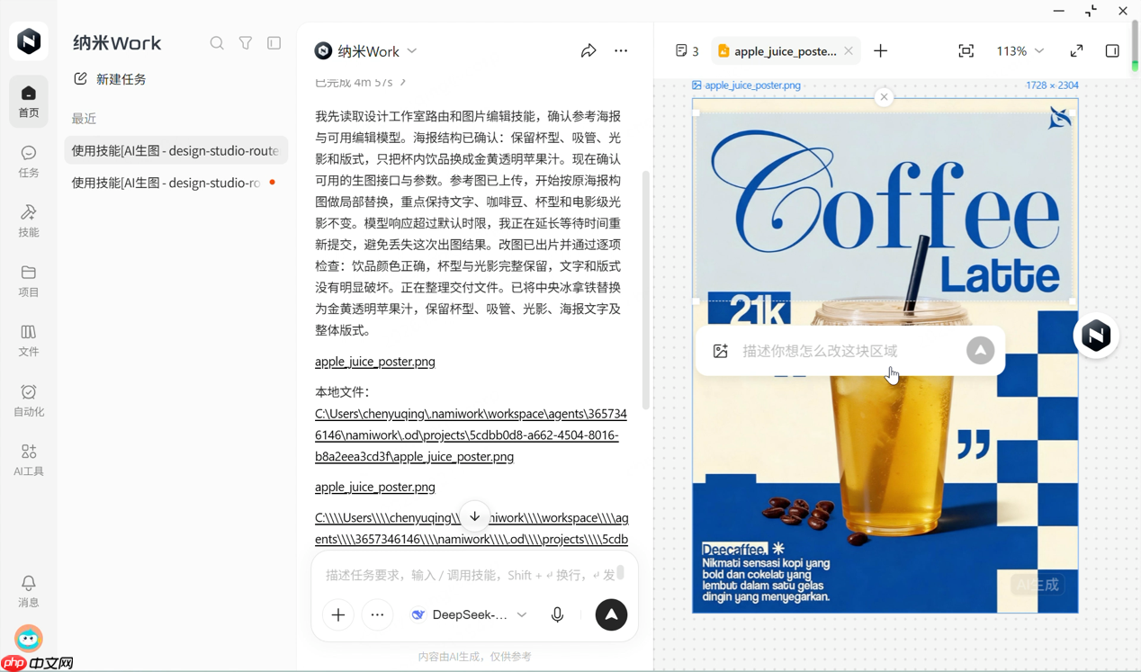Open 自动化 automation in left navigation
The height and width of the screenshot is (672, 1141).
tap(29, 400)
